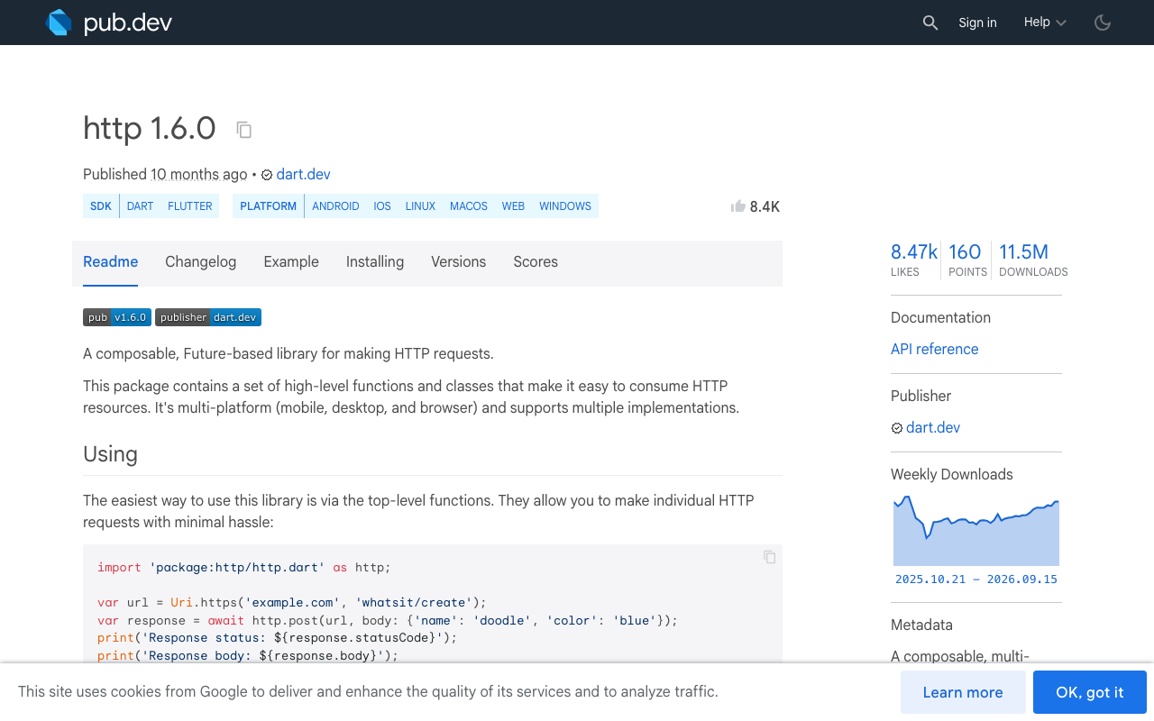Open the search magnifier icon
The height and width of the screenshot is (721, 1154).
click(x=930, y=23)
